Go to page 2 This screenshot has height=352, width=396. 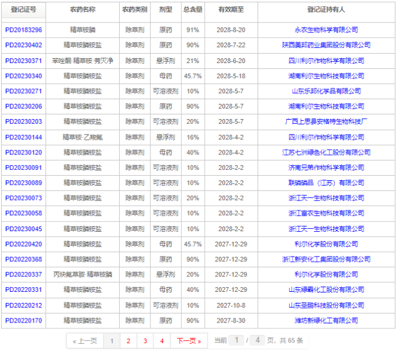(128, 341)
